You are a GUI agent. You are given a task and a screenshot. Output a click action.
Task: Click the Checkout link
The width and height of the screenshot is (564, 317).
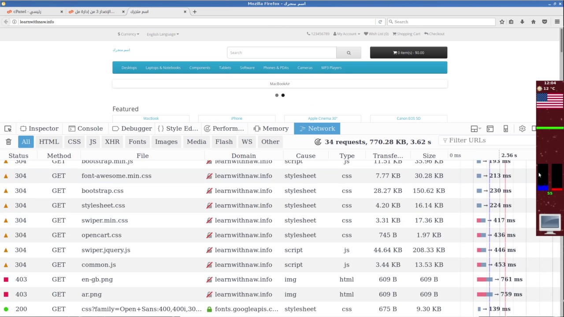434,34
